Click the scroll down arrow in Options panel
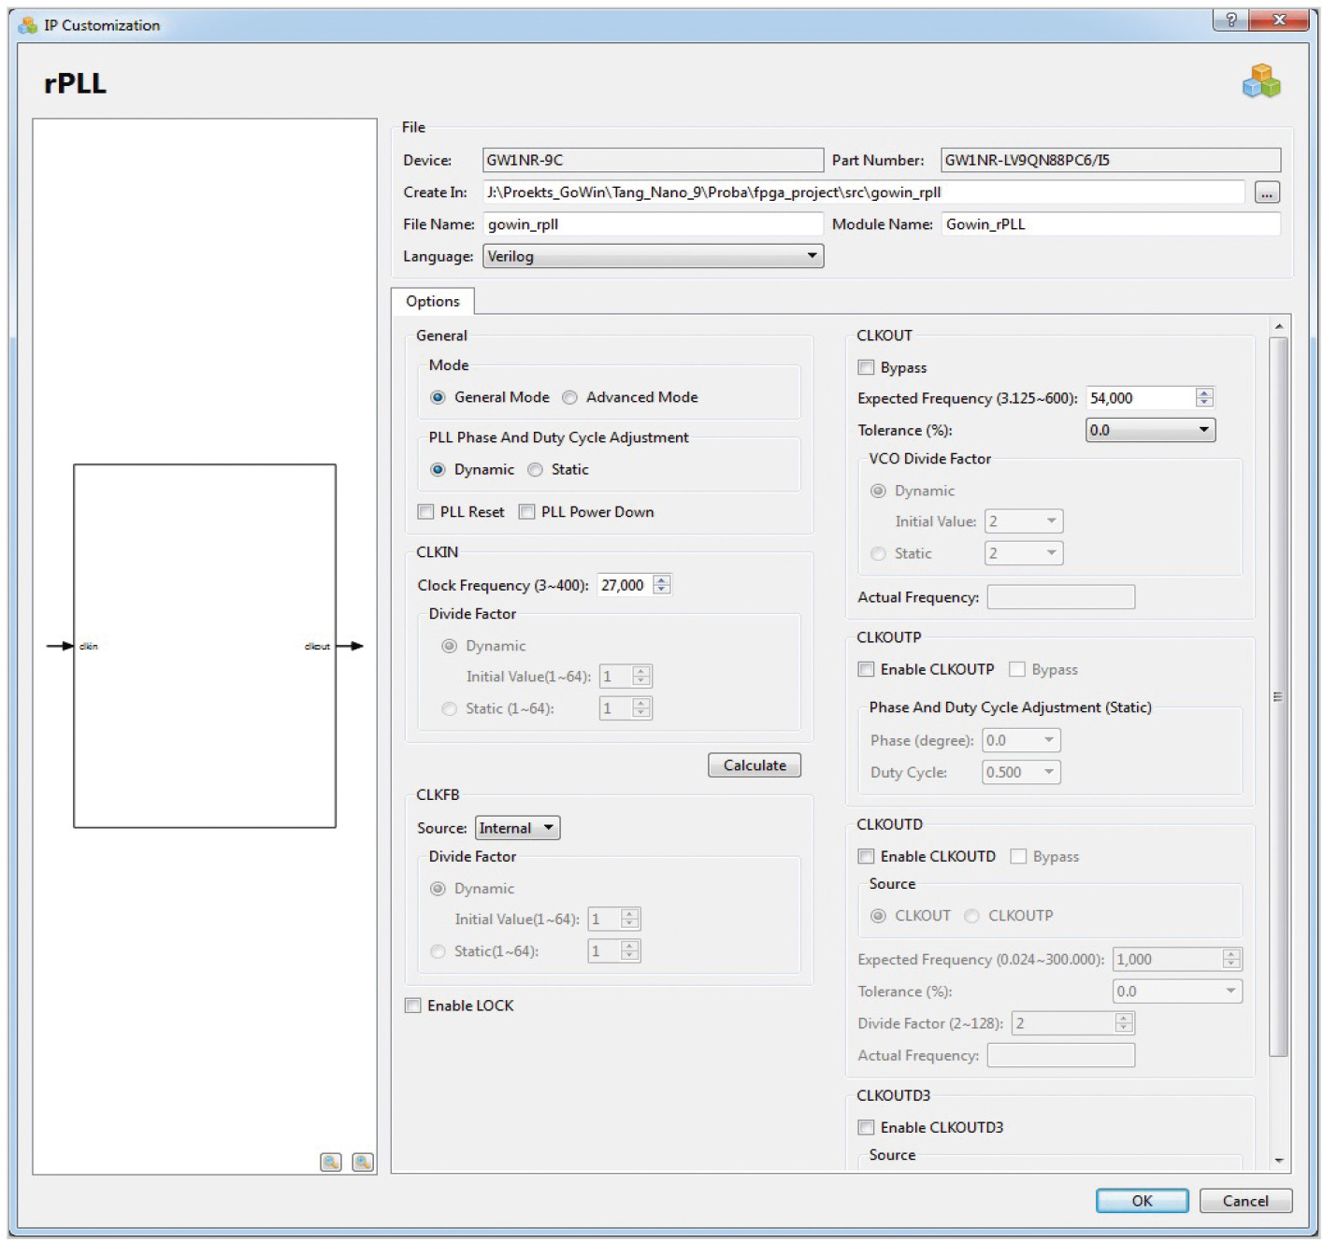Screen dimensions: 1323x1242 [x=1278, y=1160]
